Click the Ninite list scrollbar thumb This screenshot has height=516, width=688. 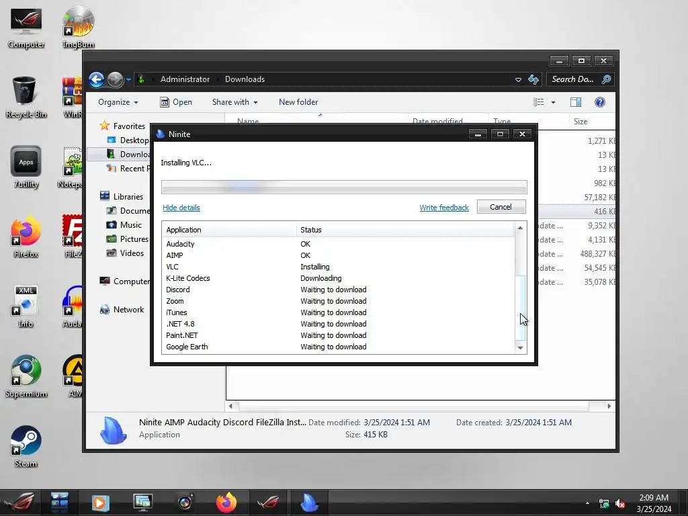click(520, 307)
